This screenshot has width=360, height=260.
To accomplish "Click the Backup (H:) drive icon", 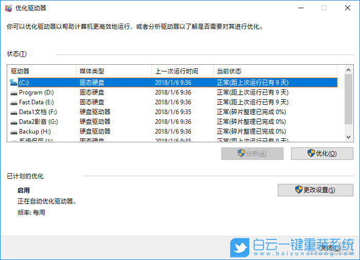I will (x=14, y=132).
